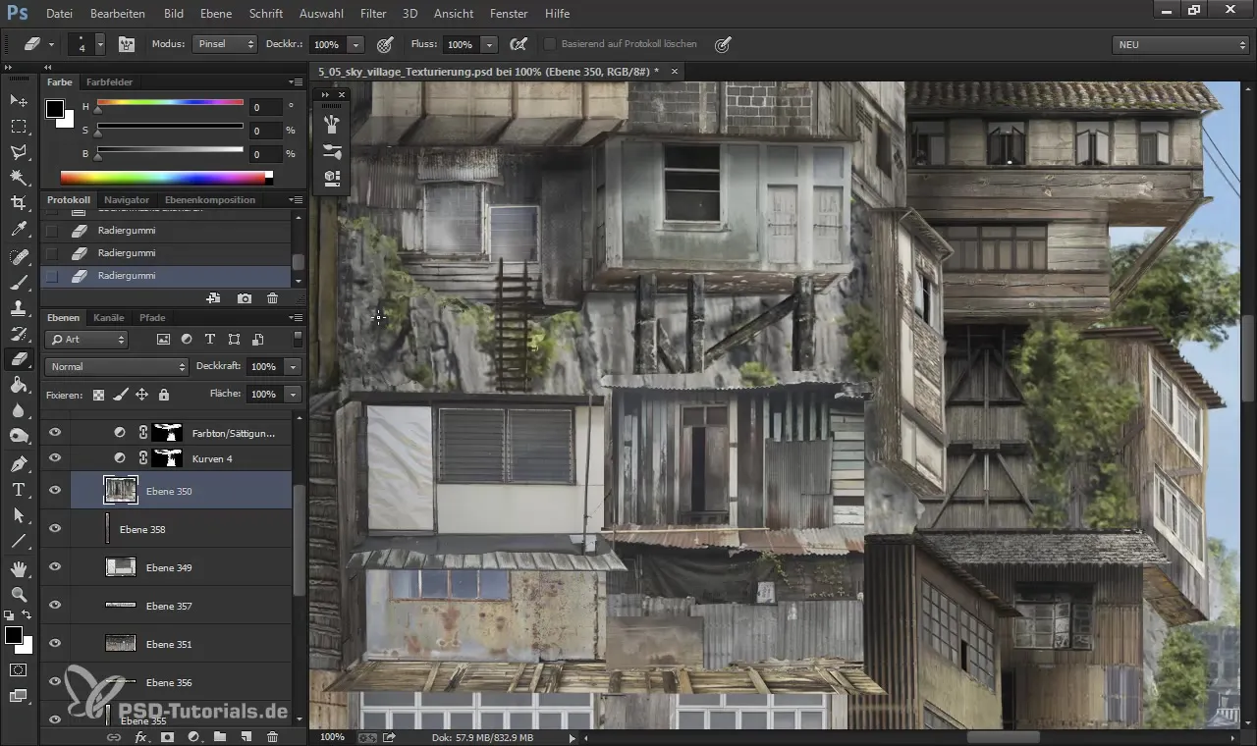Select the Zoom tool
Viewport: 1257px width, 746px height.
coord(19,594)
